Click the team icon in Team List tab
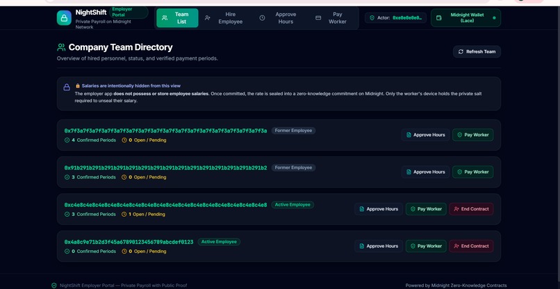 point(165,18)
